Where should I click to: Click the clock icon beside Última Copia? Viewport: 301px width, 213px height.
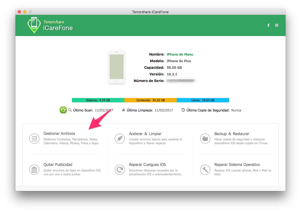(183, 110)
